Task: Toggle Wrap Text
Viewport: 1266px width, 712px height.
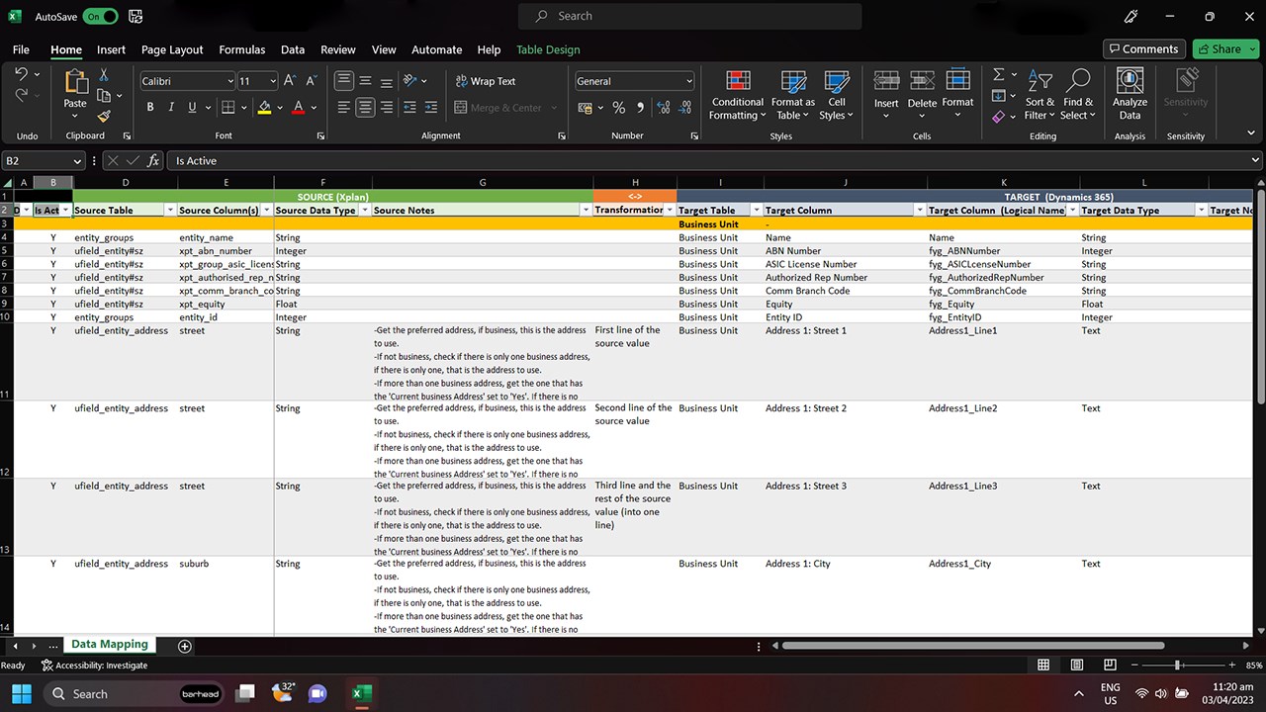Action: click(486, 81)
